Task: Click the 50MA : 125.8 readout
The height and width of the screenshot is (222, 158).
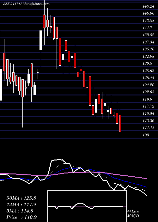Action: click(21, 198)
